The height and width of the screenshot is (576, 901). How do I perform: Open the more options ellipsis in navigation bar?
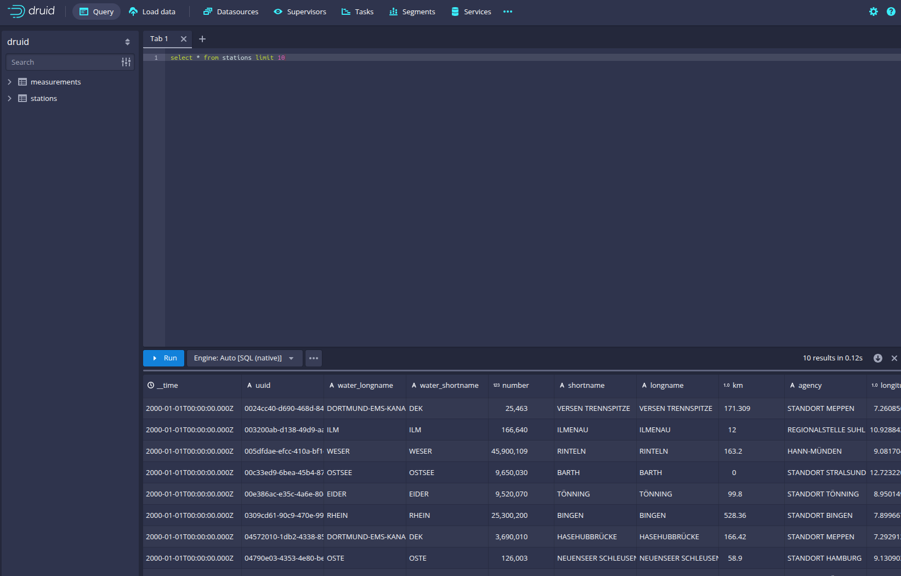(508, 12)
